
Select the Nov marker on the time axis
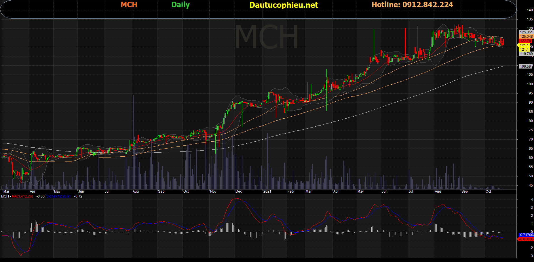point(213,191)
